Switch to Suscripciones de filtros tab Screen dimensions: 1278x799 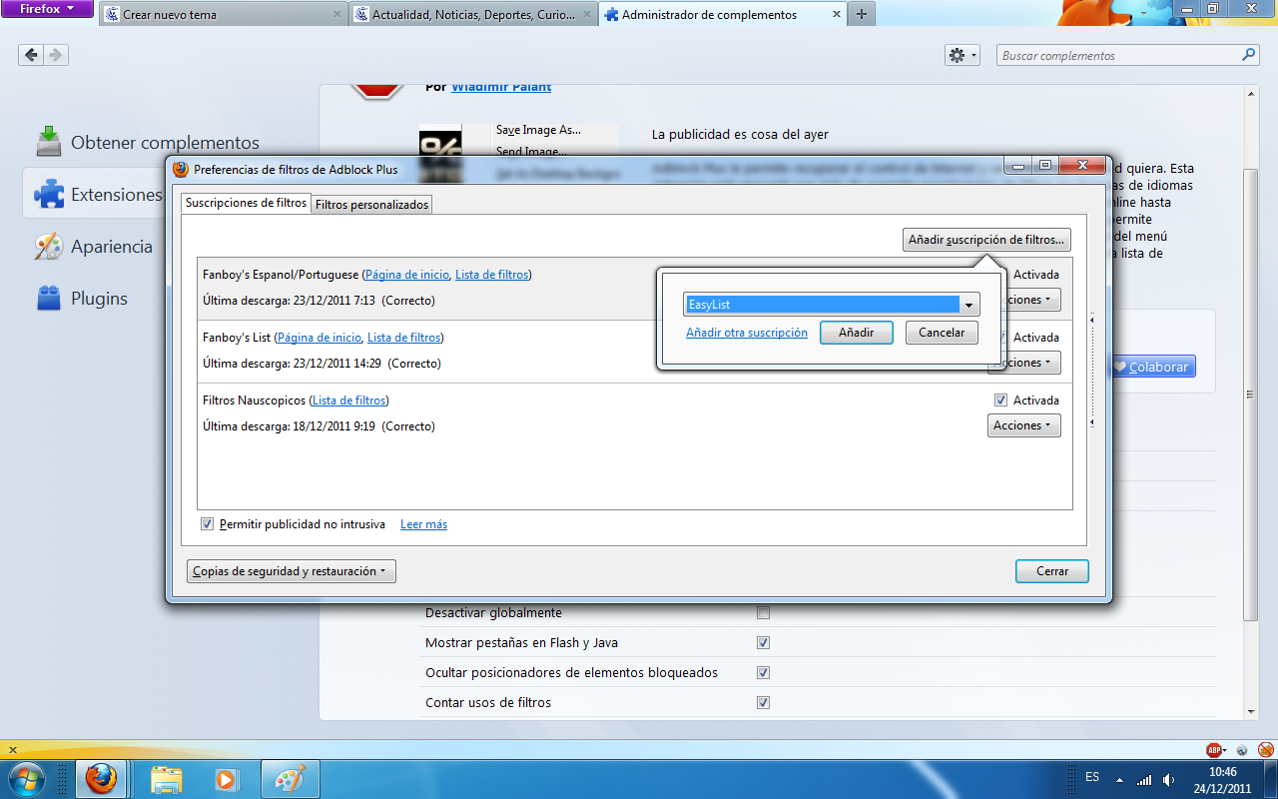246,203
